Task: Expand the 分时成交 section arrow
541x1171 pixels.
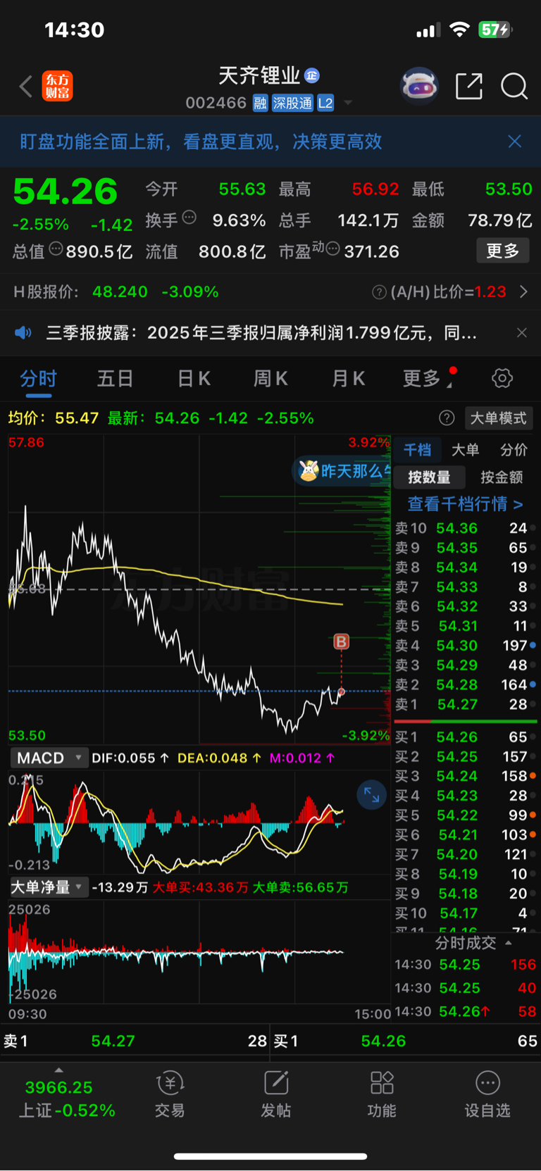Action: (x=508, y=943)
